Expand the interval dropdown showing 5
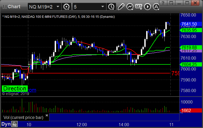This screenshot has width=203, height=128. (x=102, y=7)
